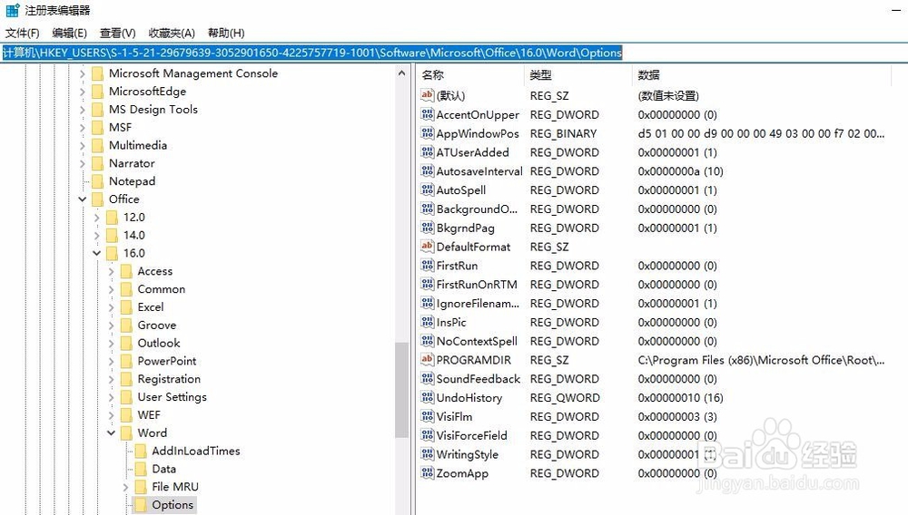The width and height of the screenshot is (908, 515).
Task: Select the Options folder icon
Action: pos(141,505)
